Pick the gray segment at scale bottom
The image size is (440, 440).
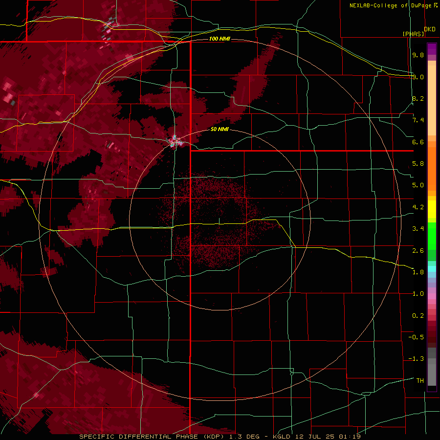click(x=432, y=372)
